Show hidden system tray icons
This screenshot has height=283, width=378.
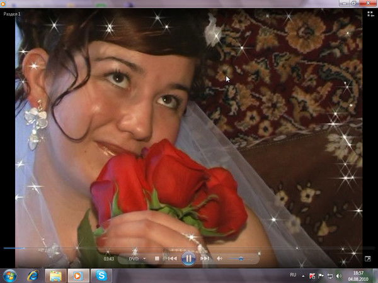click(x=304, y=275)
